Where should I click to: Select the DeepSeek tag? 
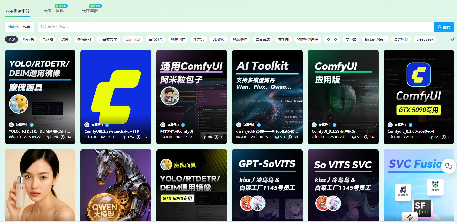click(x=425, y=39)
